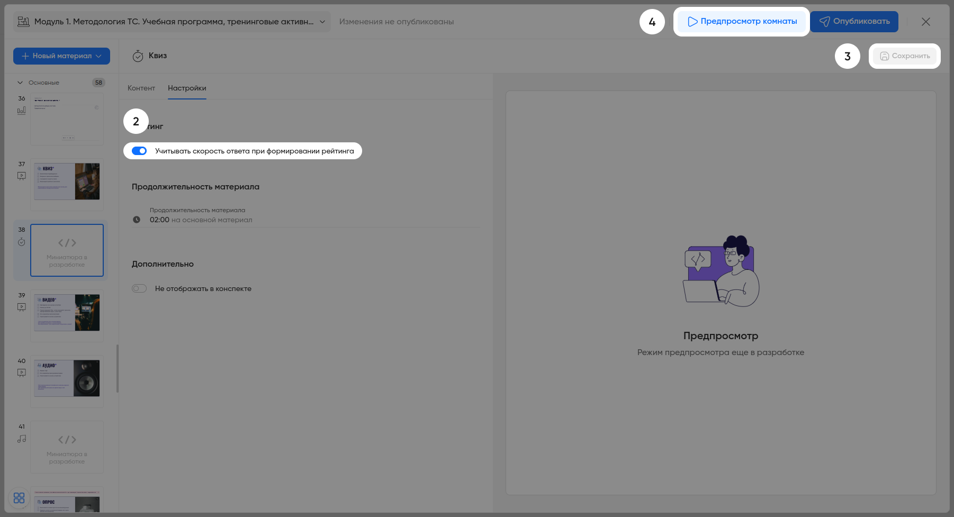Click the Предпросмотр heading in preview panel
The width and height of the screenshot is (954, 517).
[x=721, y=335]
